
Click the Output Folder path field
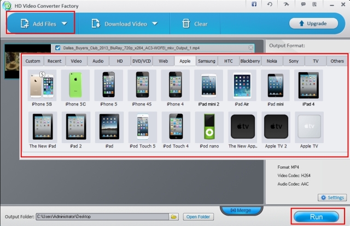[102, 217]
